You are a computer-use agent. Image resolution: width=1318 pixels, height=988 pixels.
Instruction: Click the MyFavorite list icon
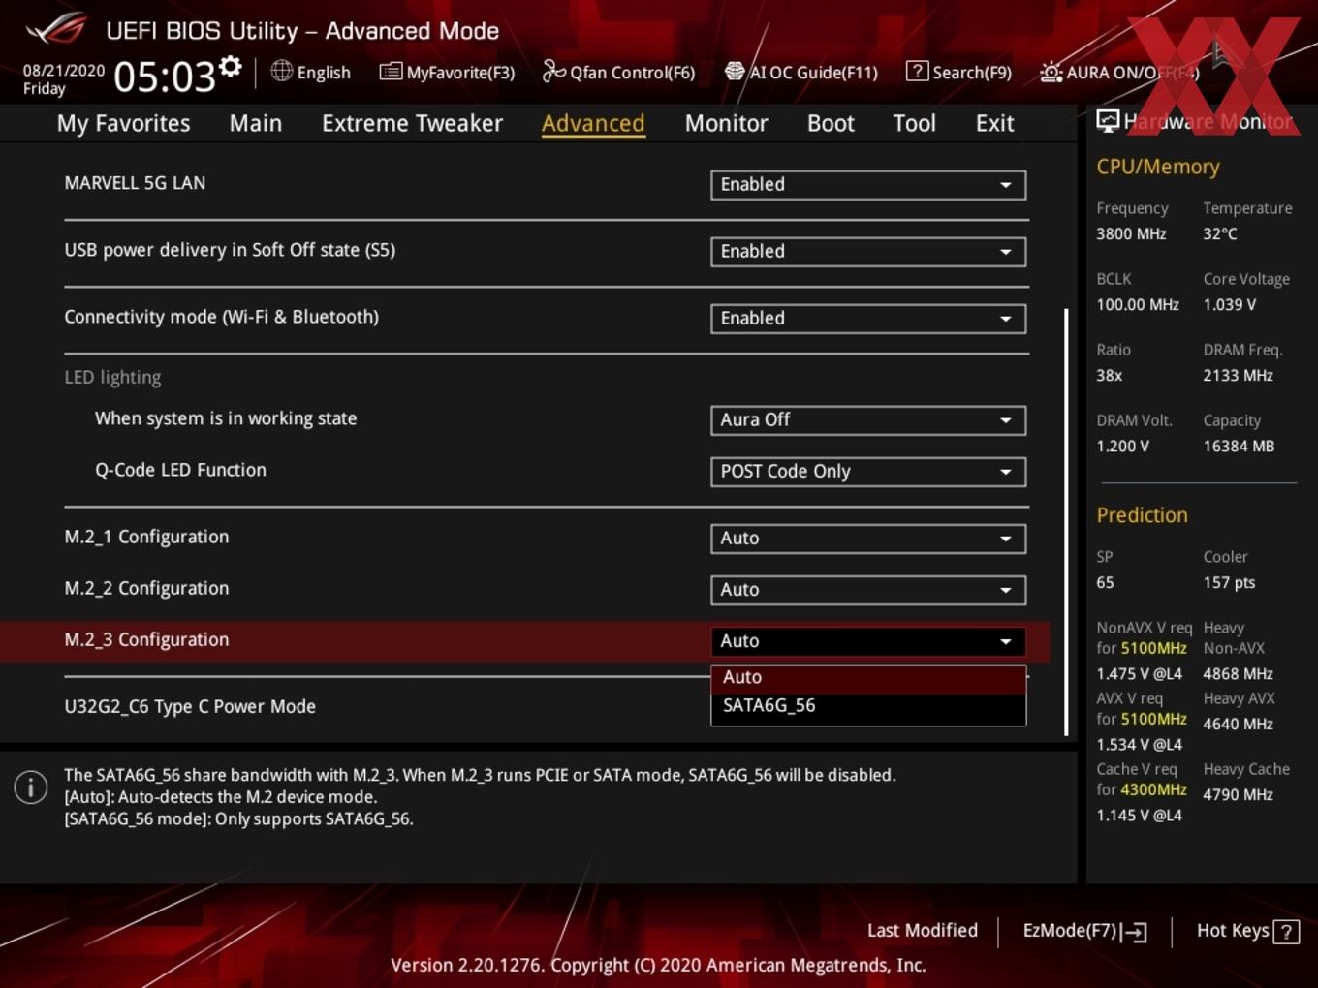[391, 72]
